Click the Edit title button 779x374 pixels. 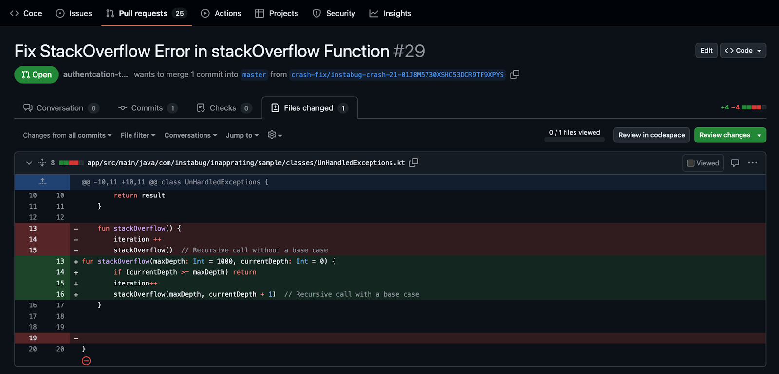click(x=706, y=51)
